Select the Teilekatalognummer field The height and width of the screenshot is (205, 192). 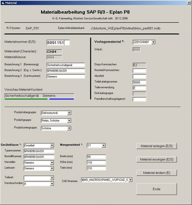click(139, 82)
